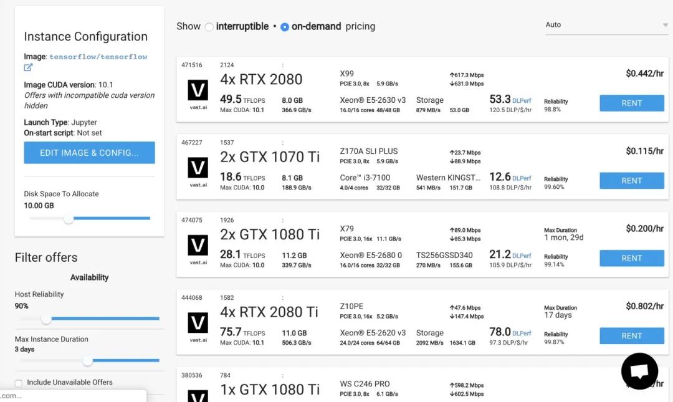Image resolution: width=673 pixels, height=402 pixels.
Task: Open the Auto sort dropdown
Action: click(606, 25)
